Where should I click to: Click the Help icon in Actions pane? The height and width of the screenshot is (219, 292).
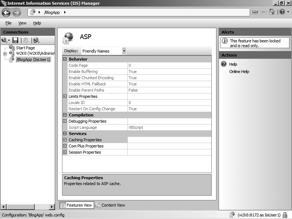point(224,64)
